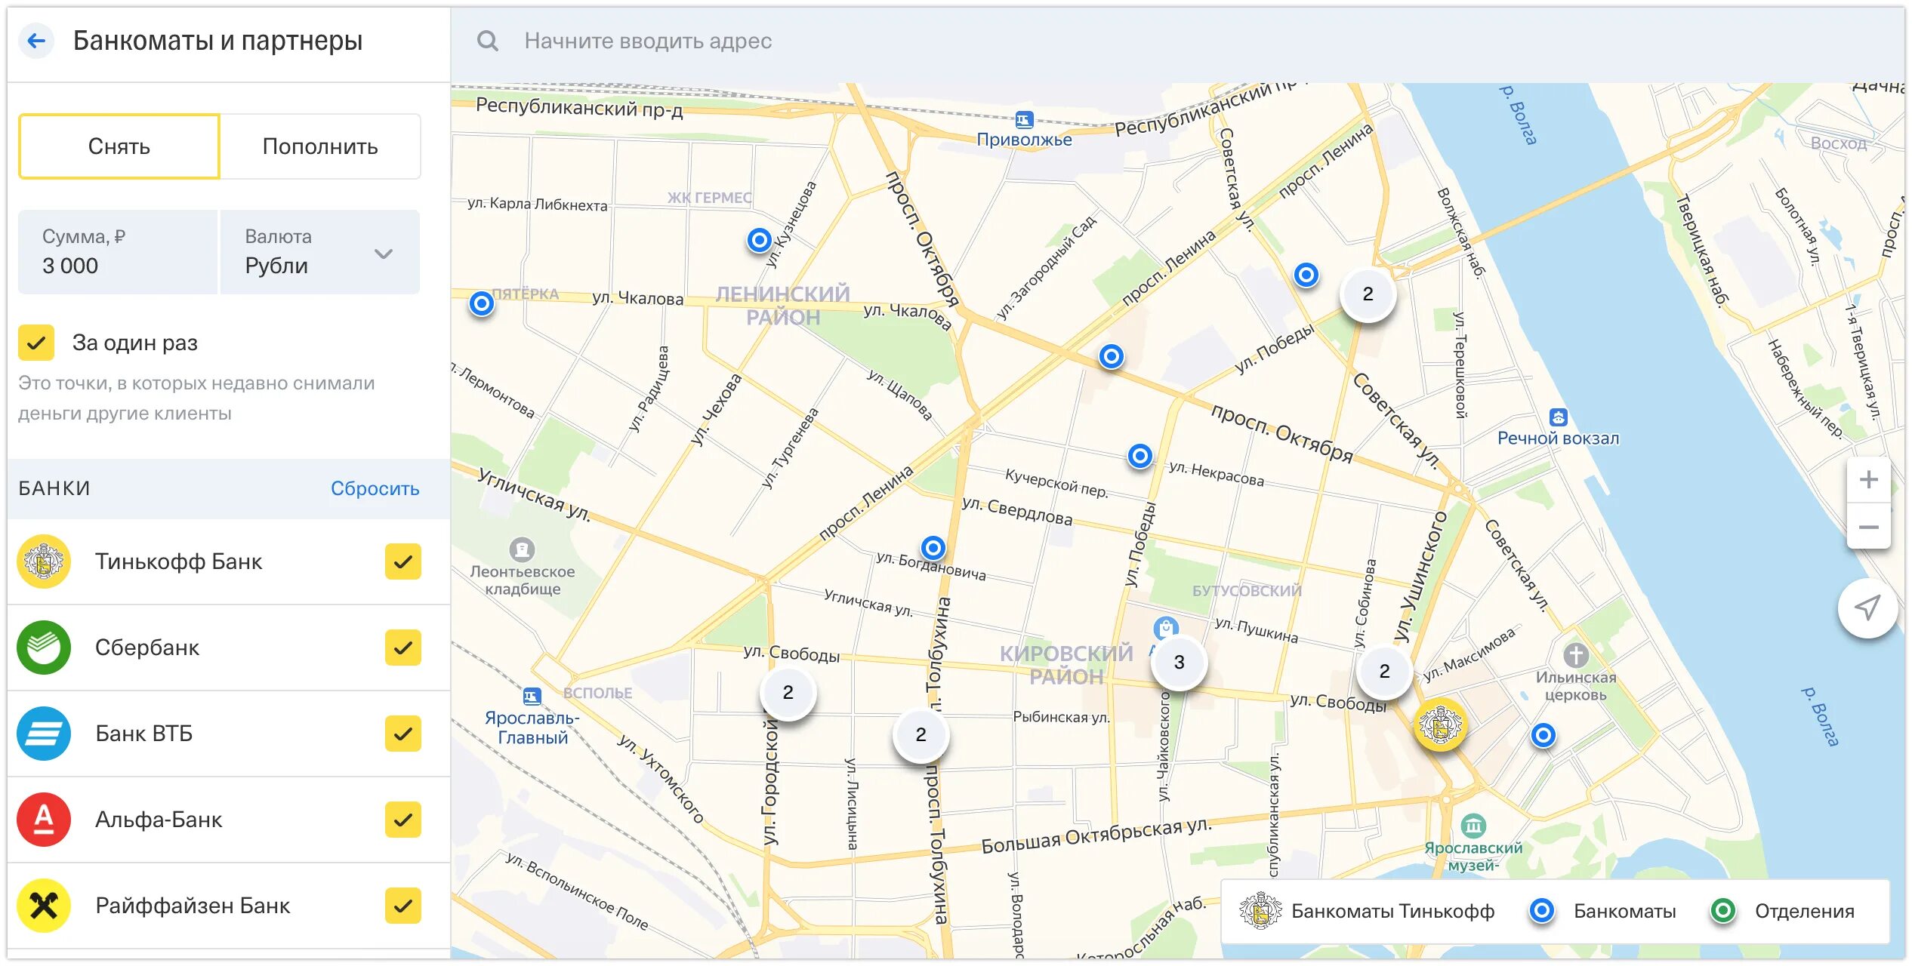Go back using the blue arrow icon
Screen dimensions: 1912x966
[36, 41]
